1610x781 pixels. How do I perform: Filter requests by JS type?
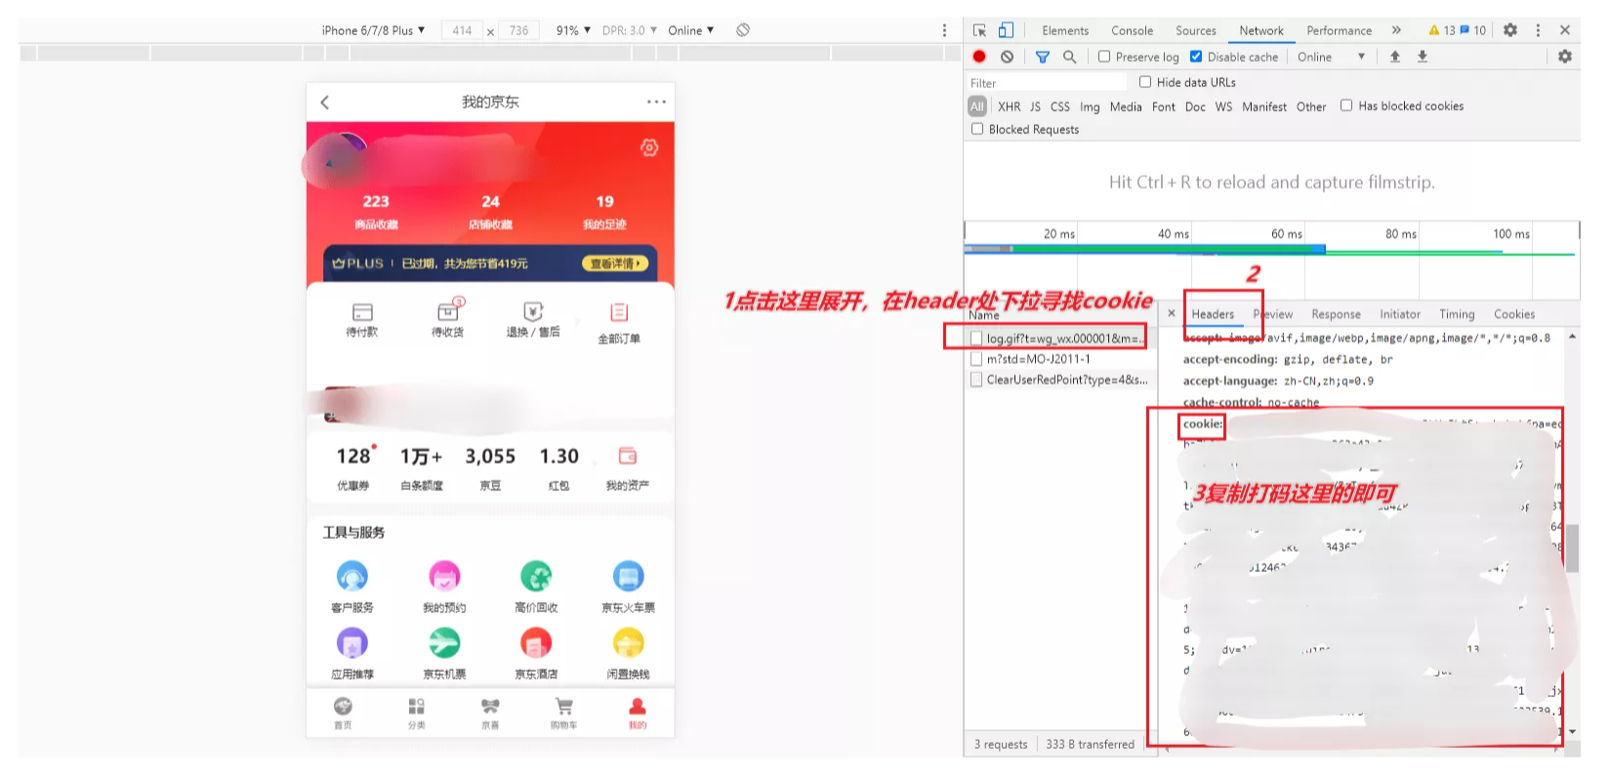coord(1035,106)
